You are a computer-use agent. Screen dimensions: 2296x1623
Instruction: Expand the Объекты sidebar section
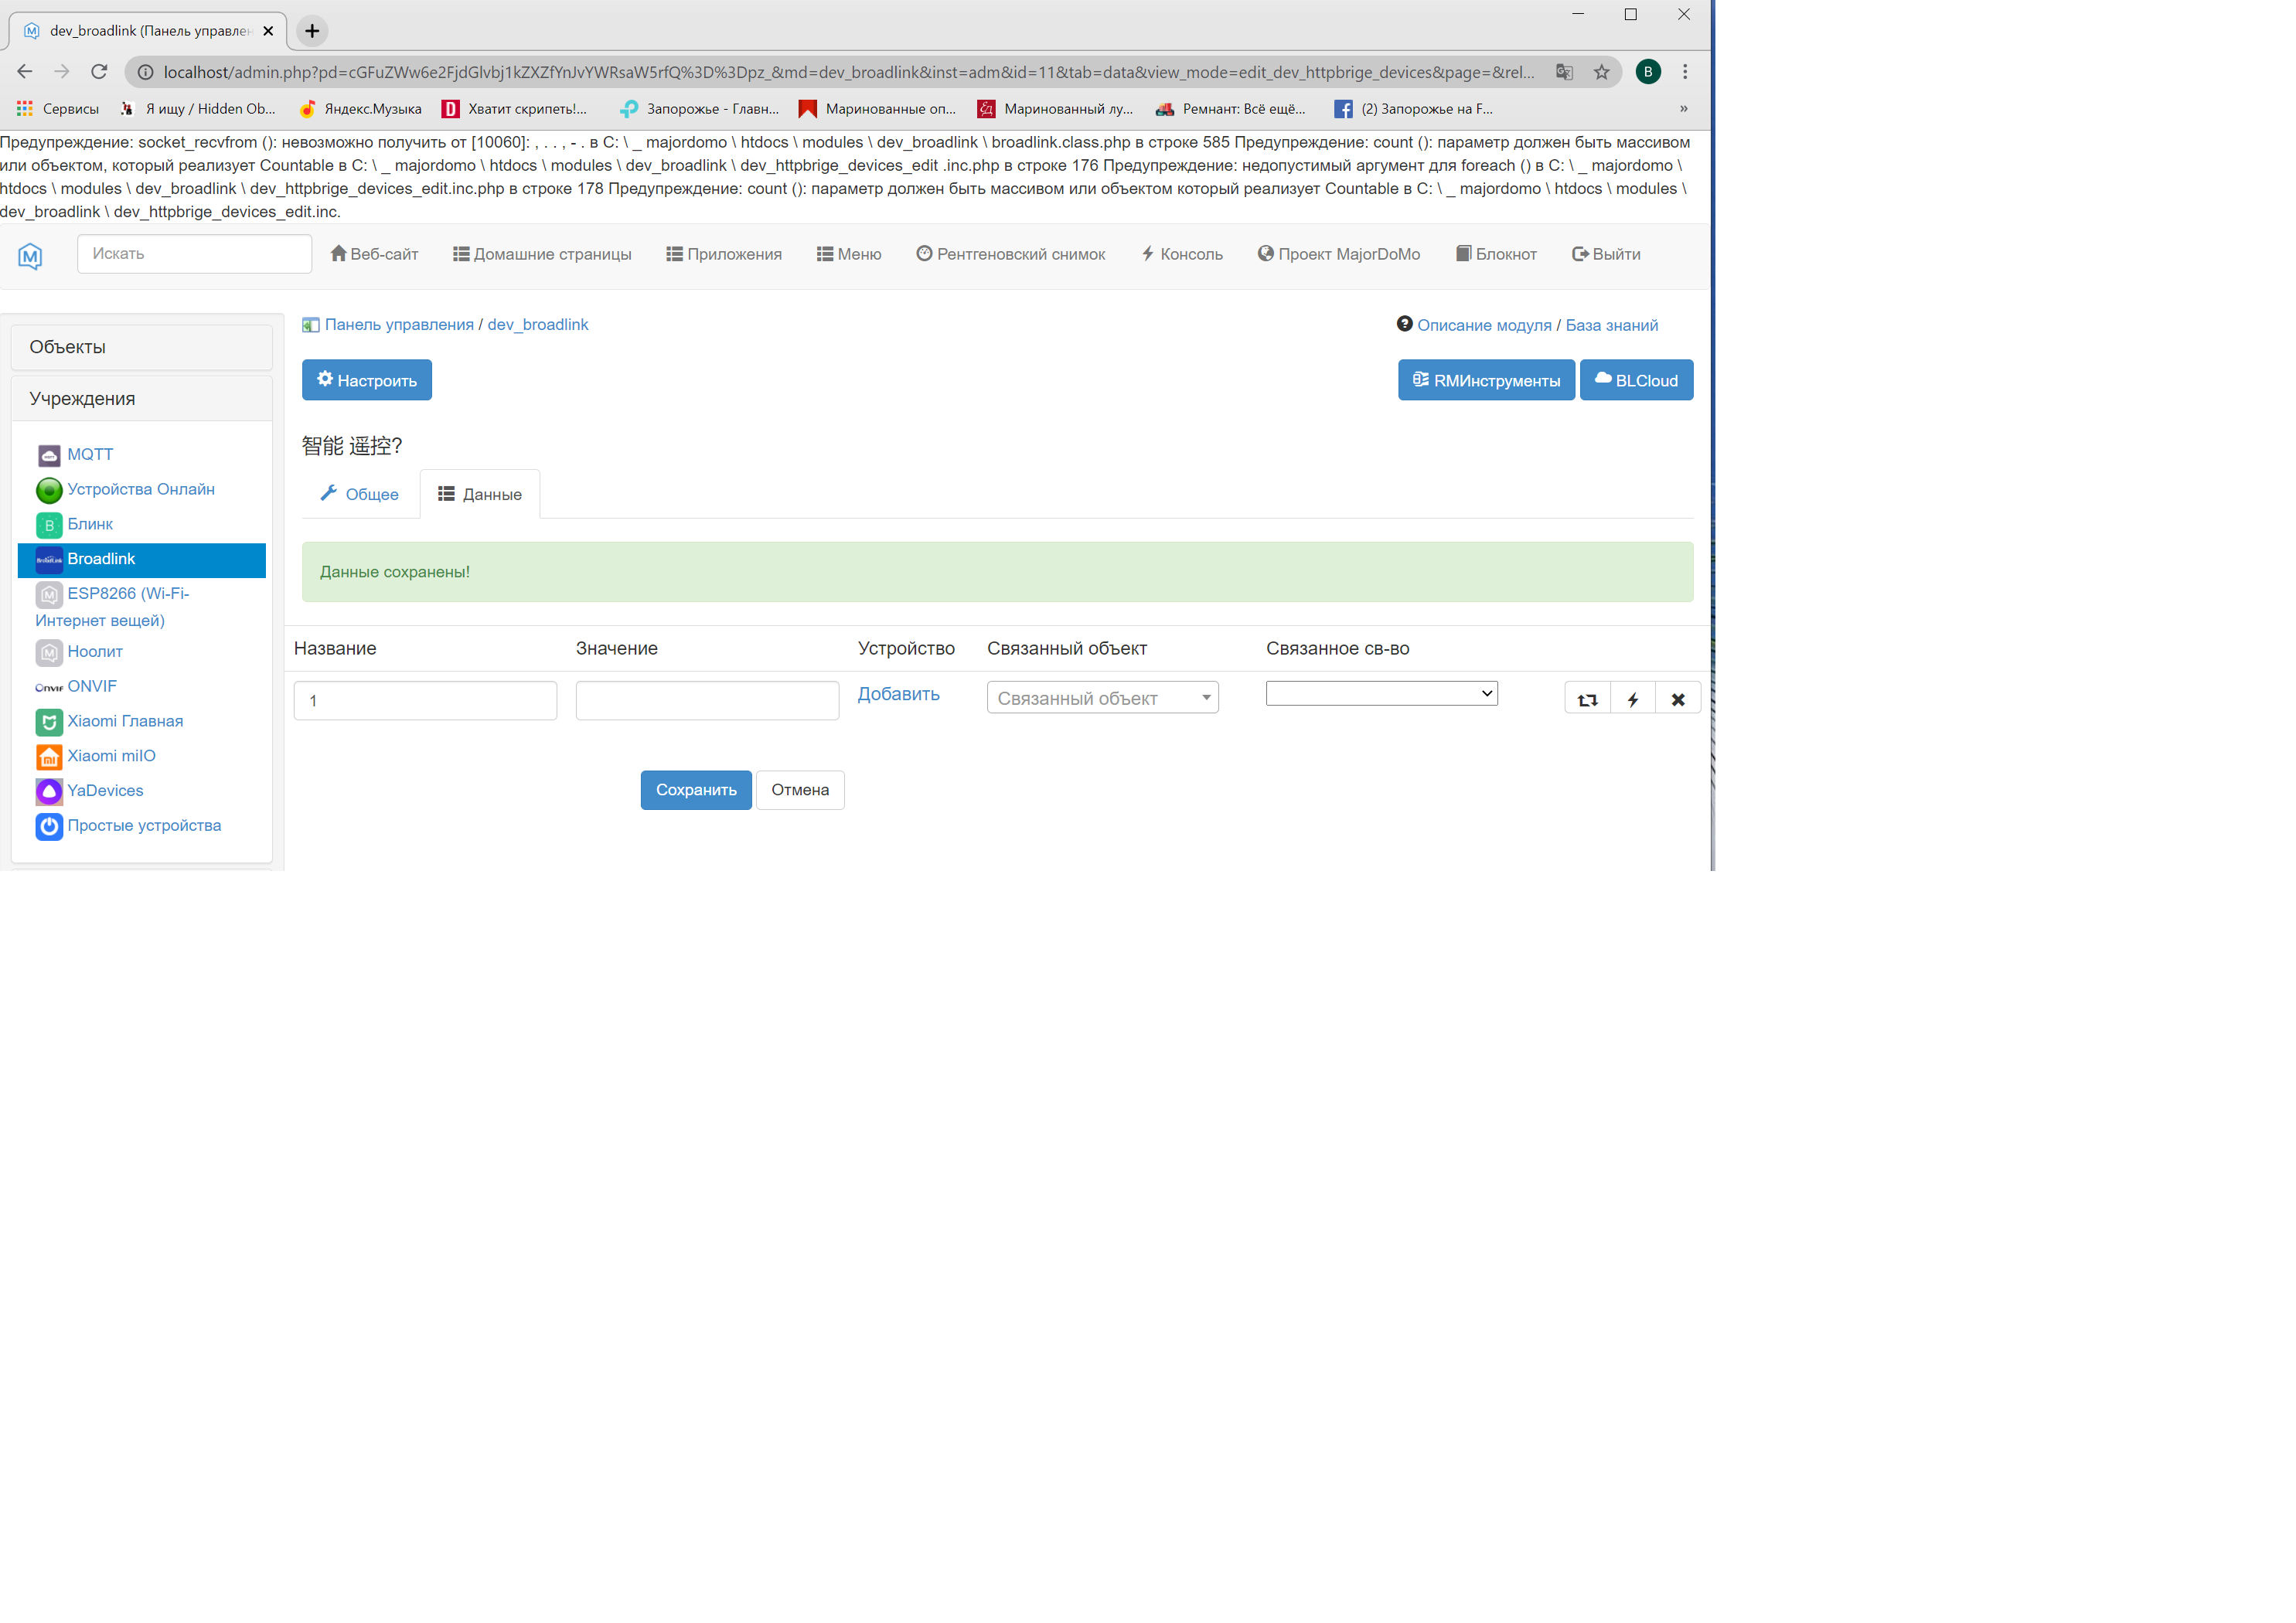(x=141, y=347)
